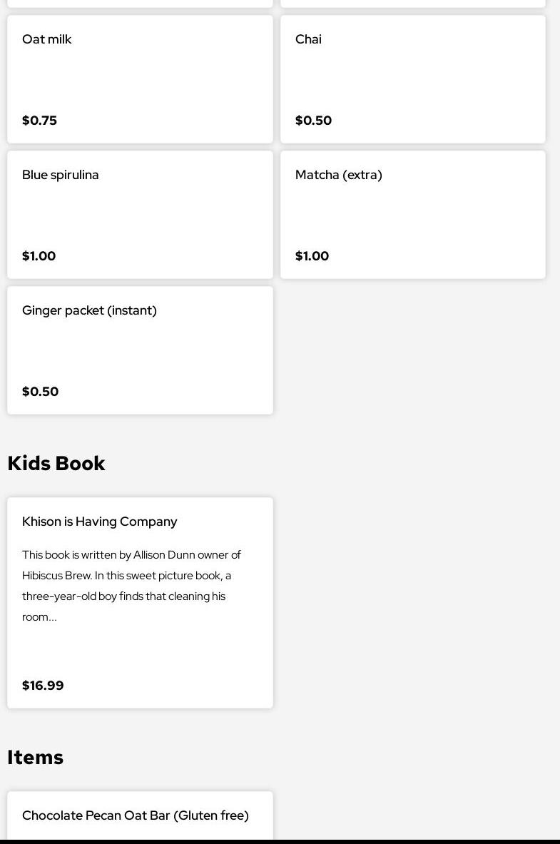Screen dimensions: 560x844
Task: Open Chocolate Pecan Oat Bar (Gluten free)
Action: point(136,815)
